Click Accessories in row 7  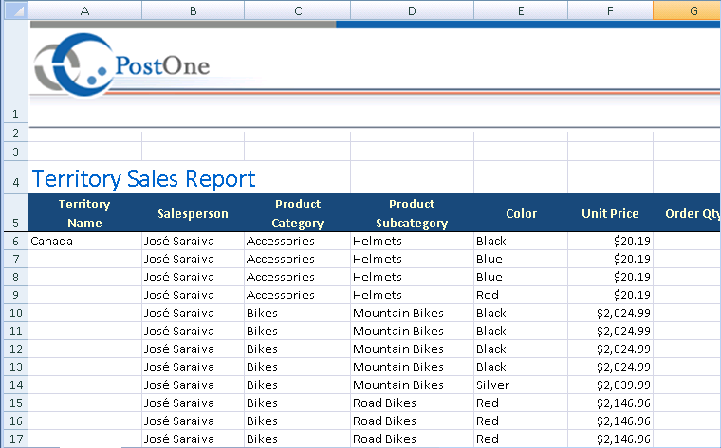point(298,259)
